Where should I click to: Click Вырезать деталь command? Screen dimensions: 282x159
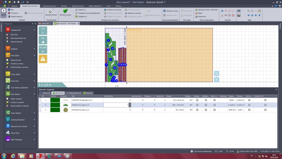point(133,13)
